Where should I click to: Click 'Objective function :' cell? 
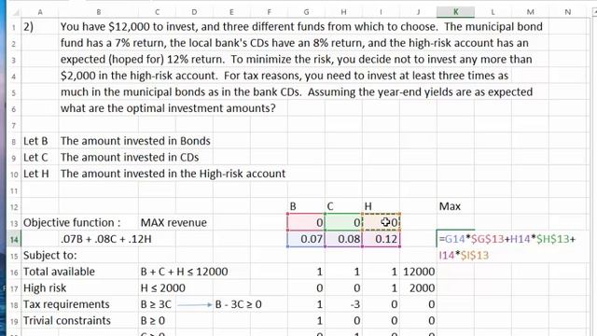click(x=72, y=222)
